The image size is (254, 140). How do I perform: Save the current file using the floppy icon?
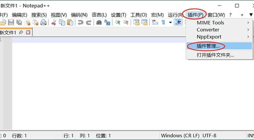[11, 22]
